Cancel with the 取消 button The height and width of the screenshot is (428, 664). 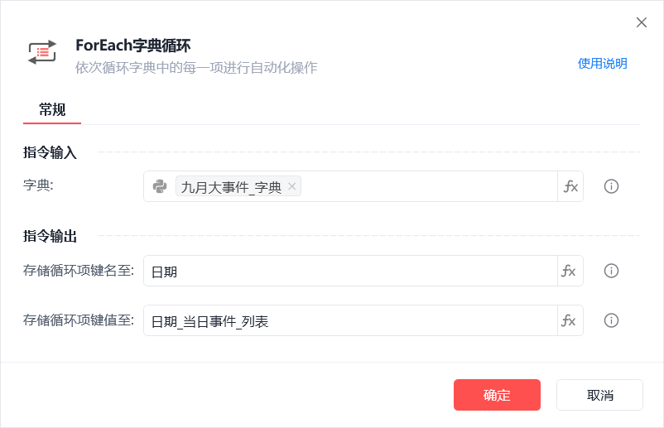pyautogui.click(x=599, y=395)
